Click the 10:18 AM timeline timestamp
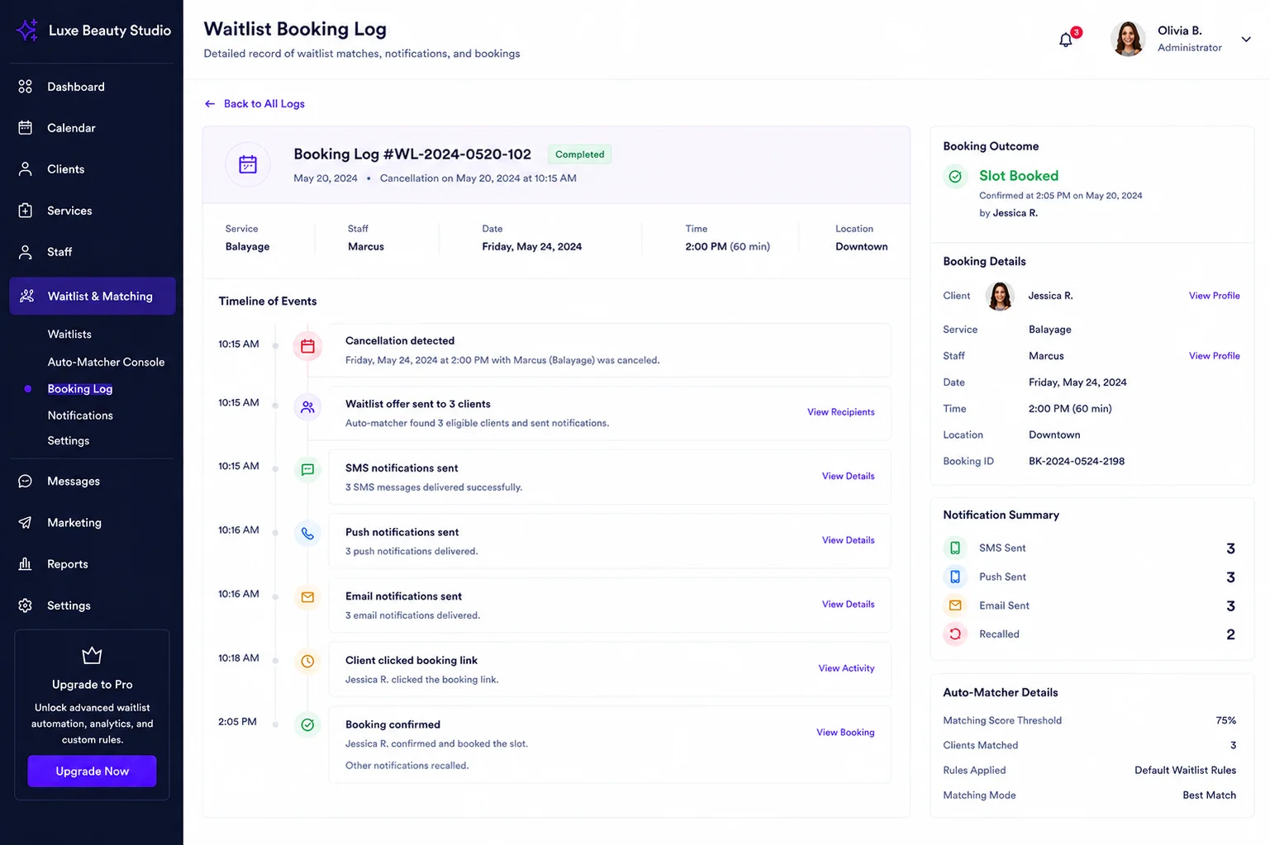Viewport: 1270px width, 845px height. point(239,658)
